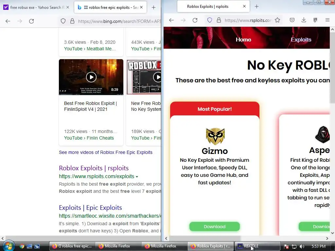Click the No Key ROBL... page heading

pyautogui.click(x=289, y=65)
